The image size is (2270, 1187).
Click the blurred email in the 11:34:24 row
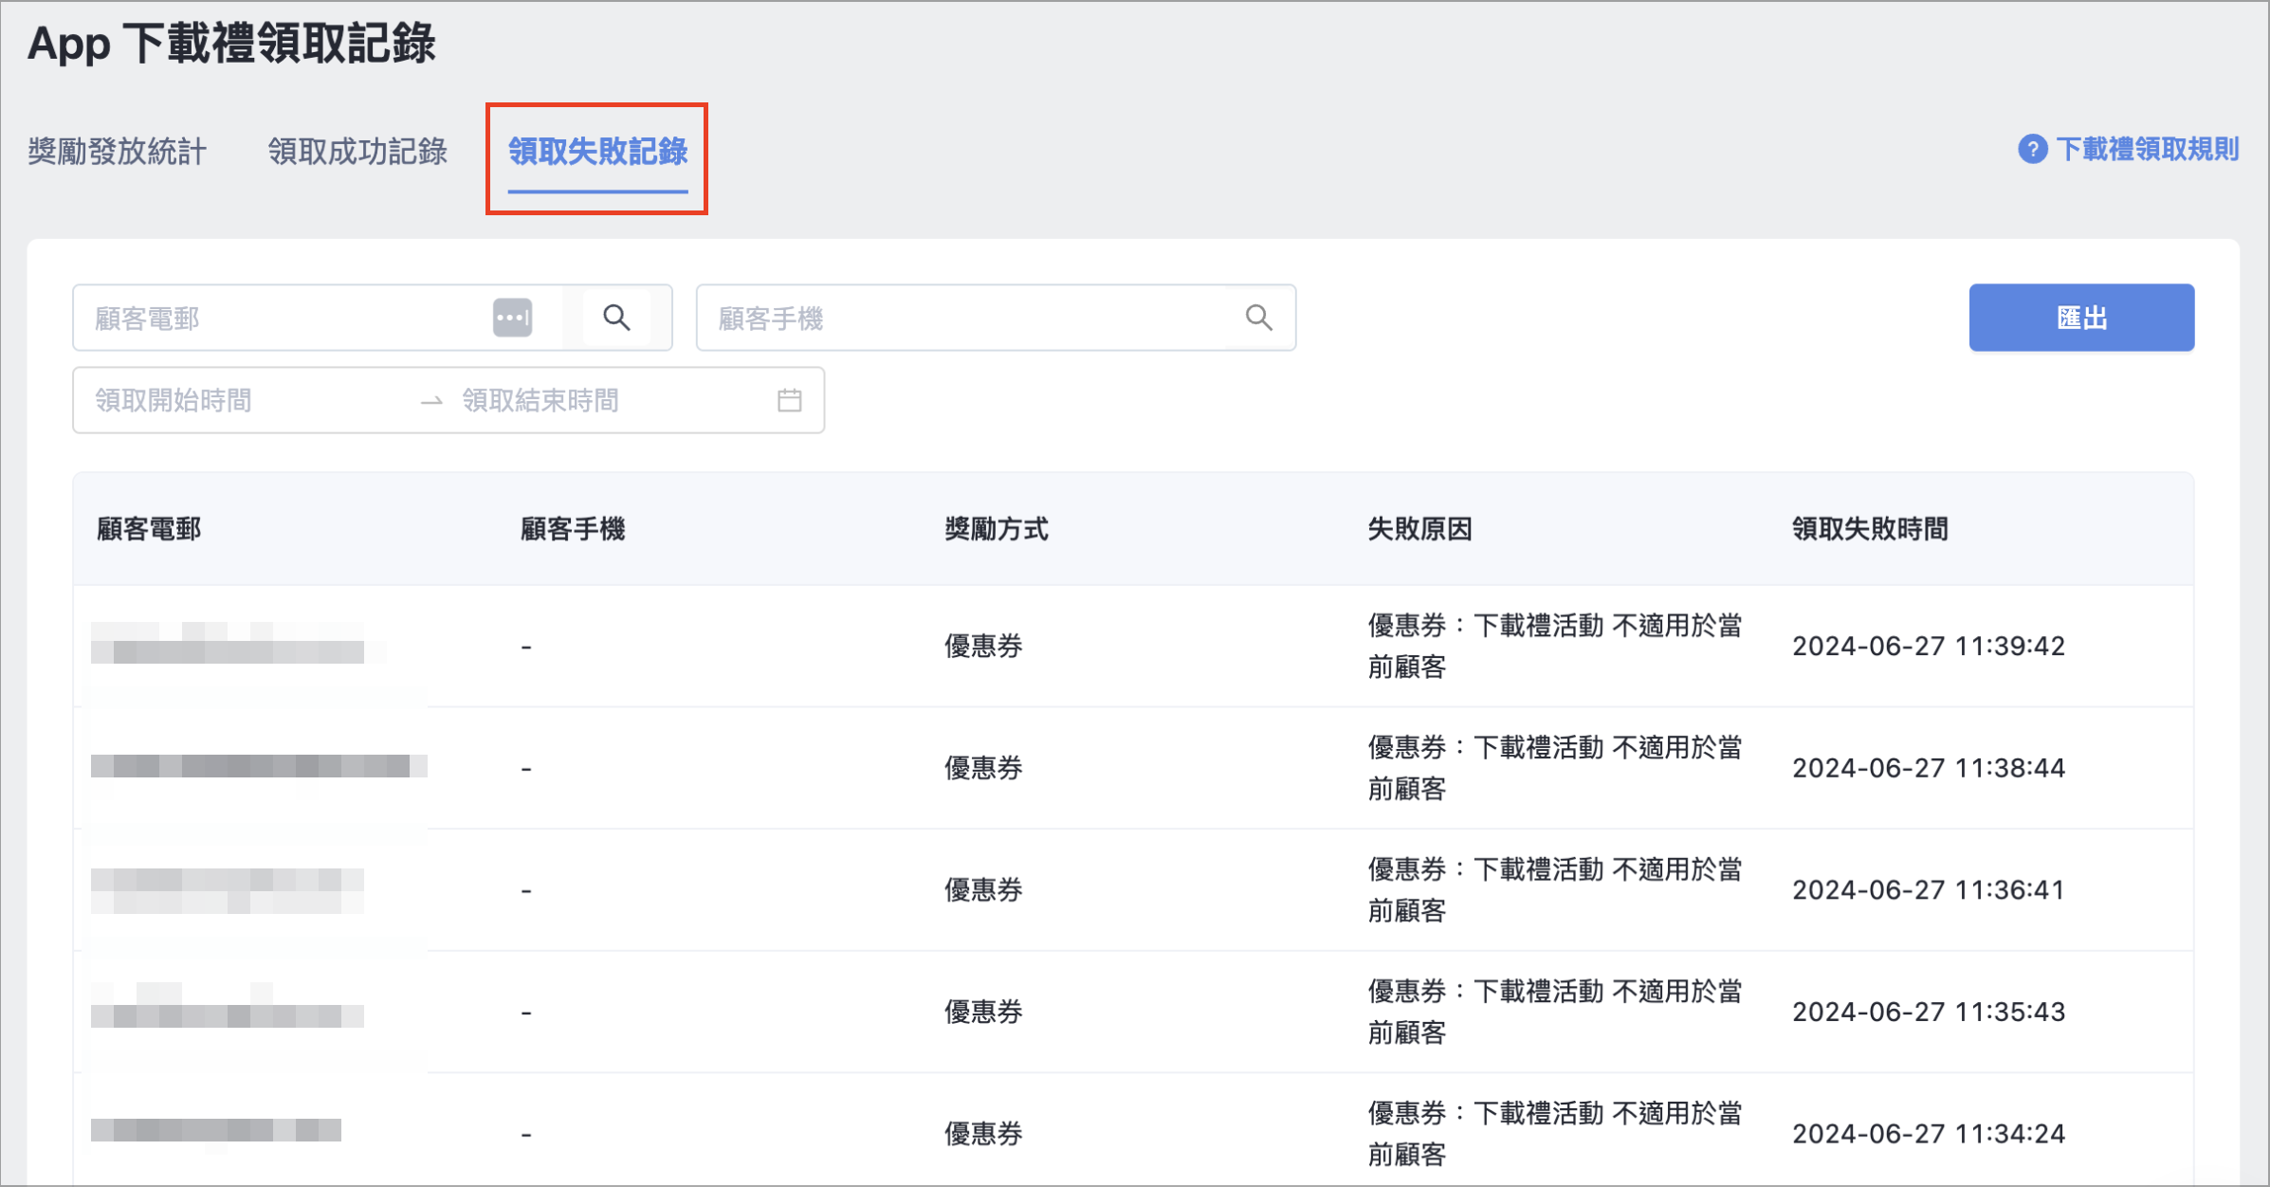click(x=216, y=1130)
